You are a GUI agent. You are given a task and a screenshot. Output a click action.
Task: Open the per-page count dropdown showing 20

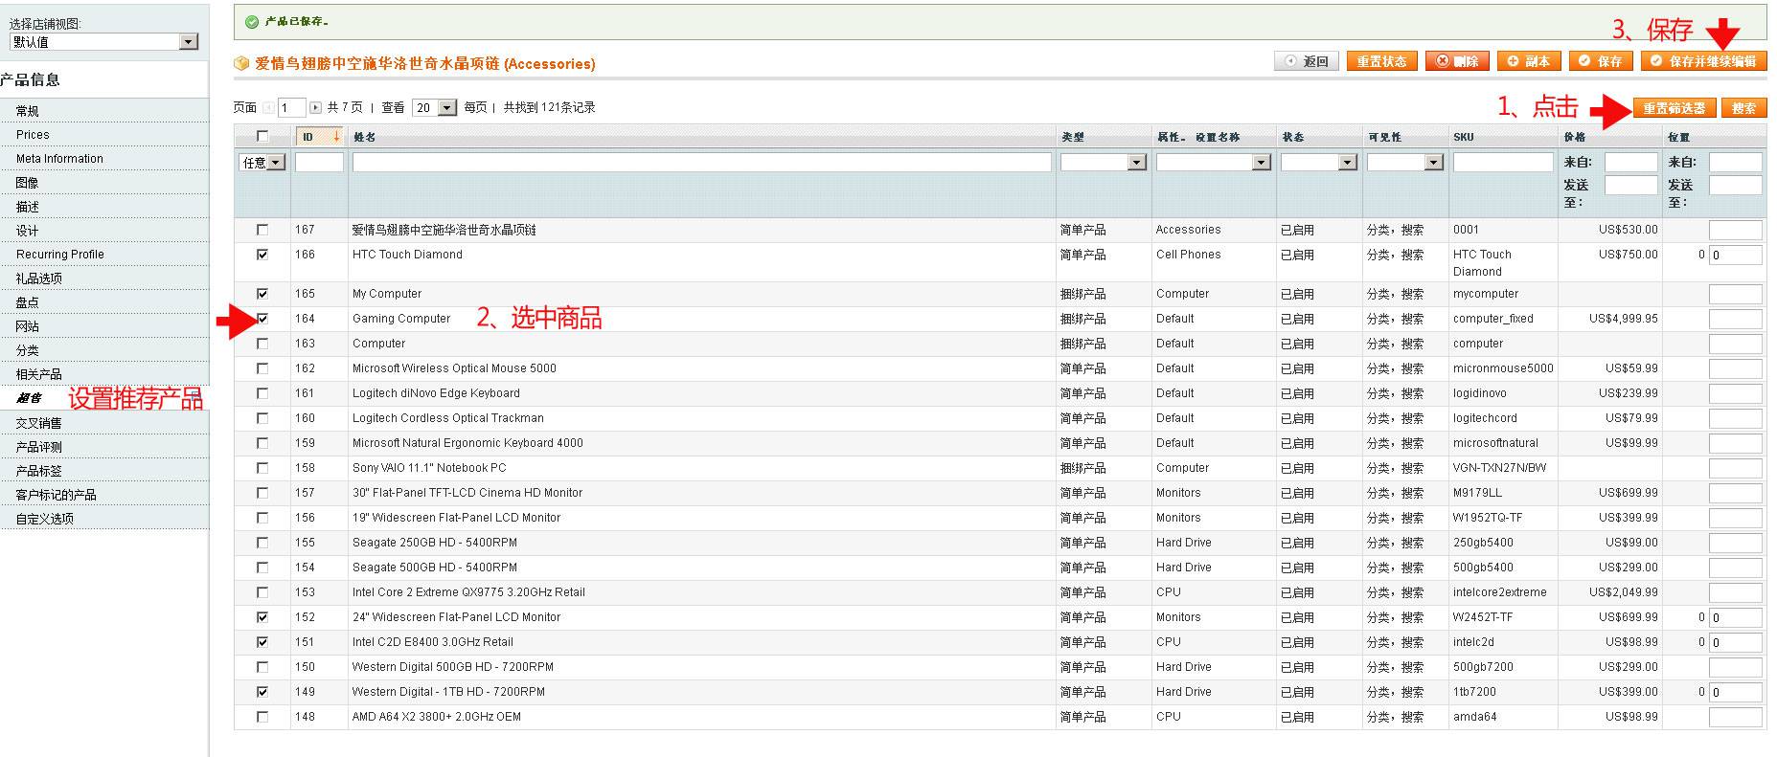(x=434, y=108)
